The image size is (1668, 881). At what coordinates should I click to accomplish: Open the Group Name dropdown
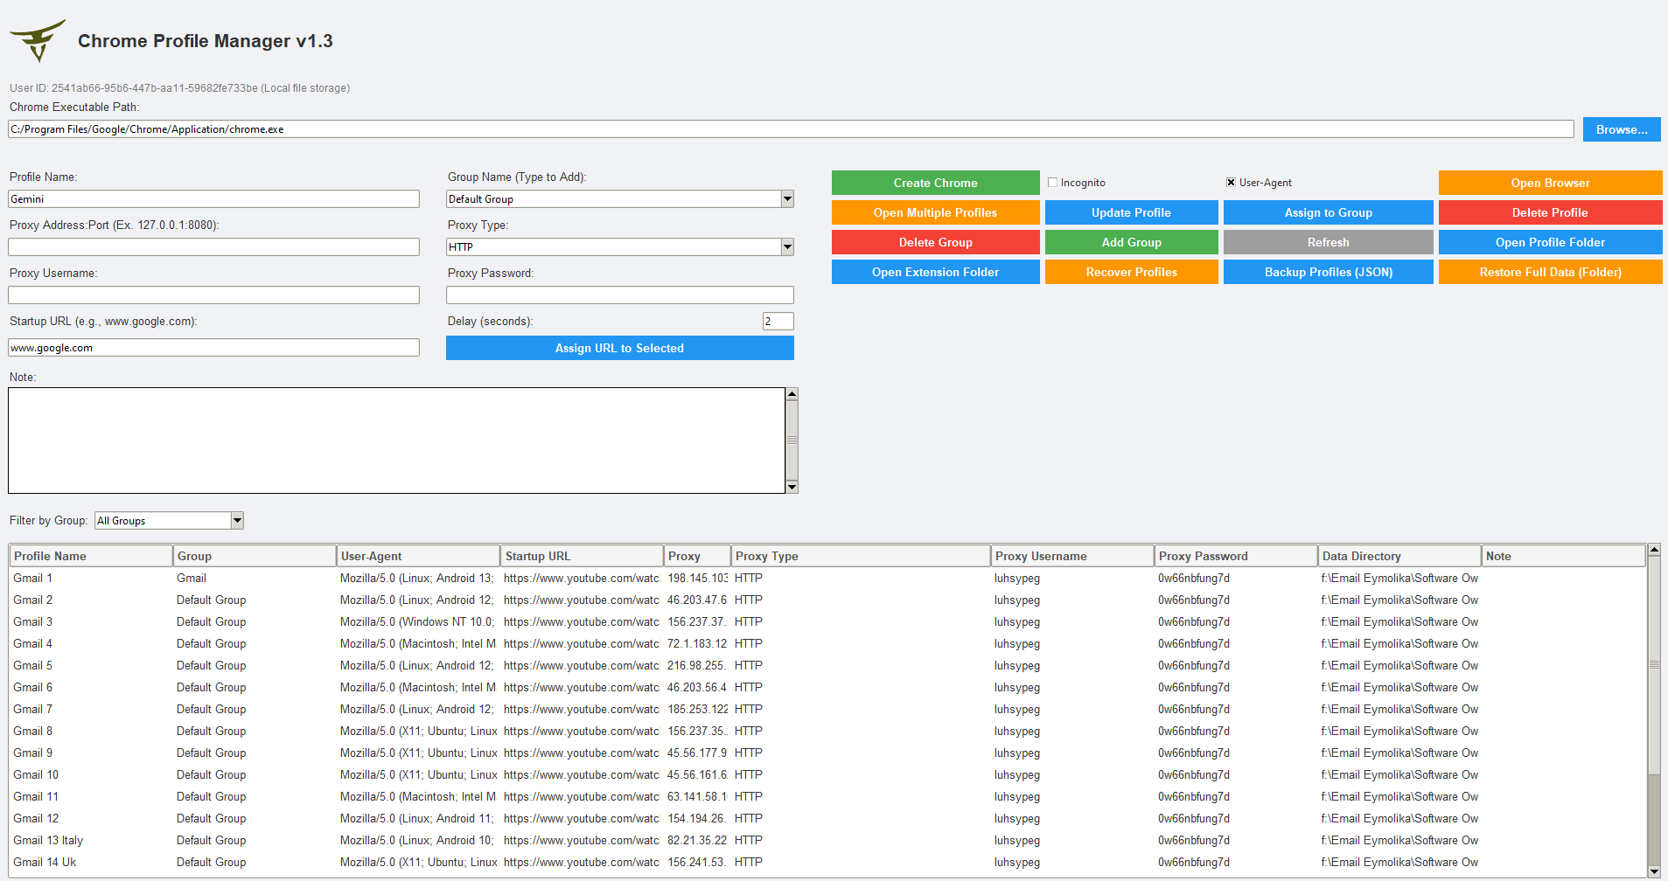tap(787, 199)
